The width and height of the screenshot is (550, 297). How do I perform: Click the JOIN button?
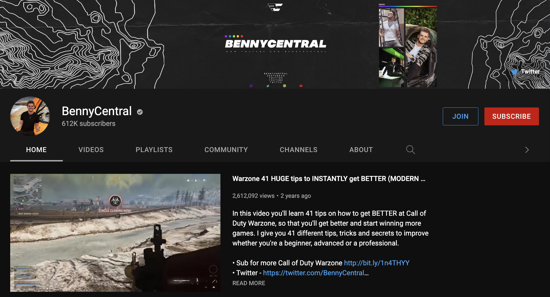[x=460, y=116]
